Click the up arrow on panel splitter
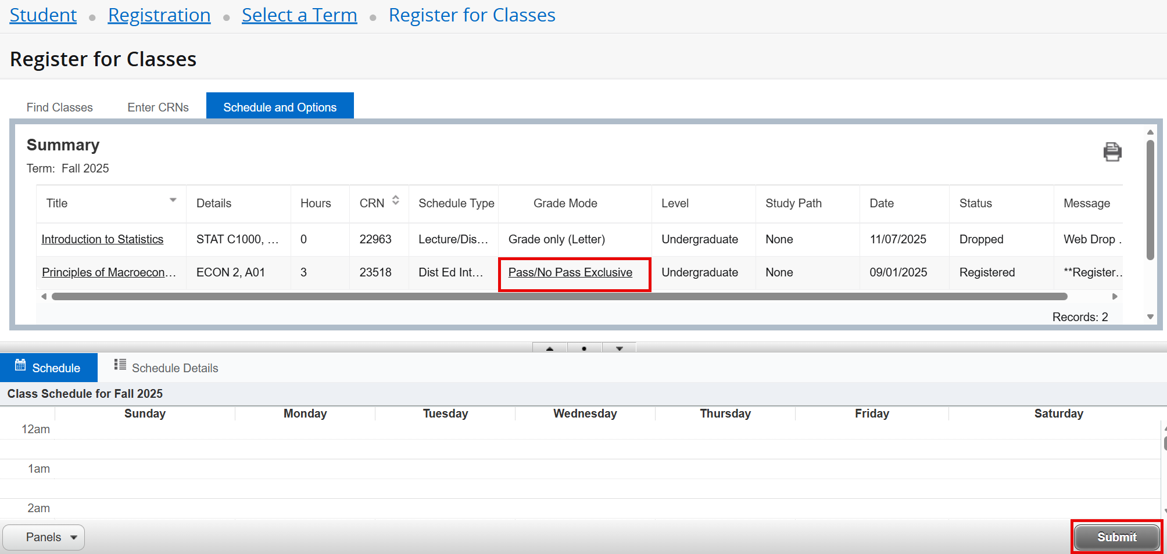The image size is (1167, 554). pyautogui.click(x=550, y=348)
